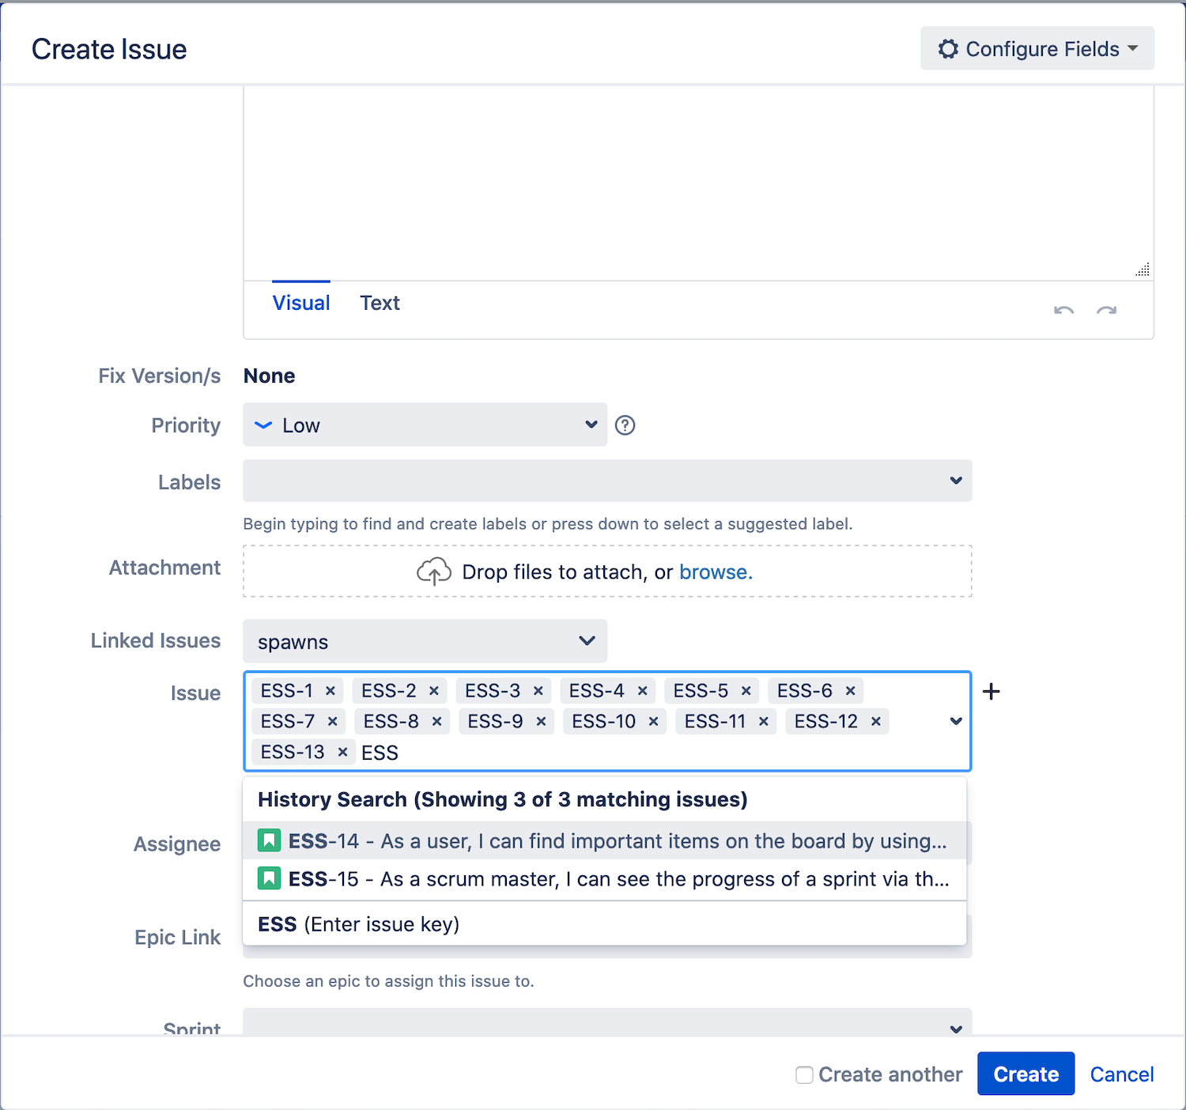Screen dimensions: 1186x1110
Task: Open the Sprint dropdown
Action: (x=607, y=1022)
